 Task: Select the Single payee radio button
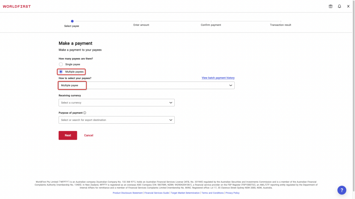[x=61, y=64]
